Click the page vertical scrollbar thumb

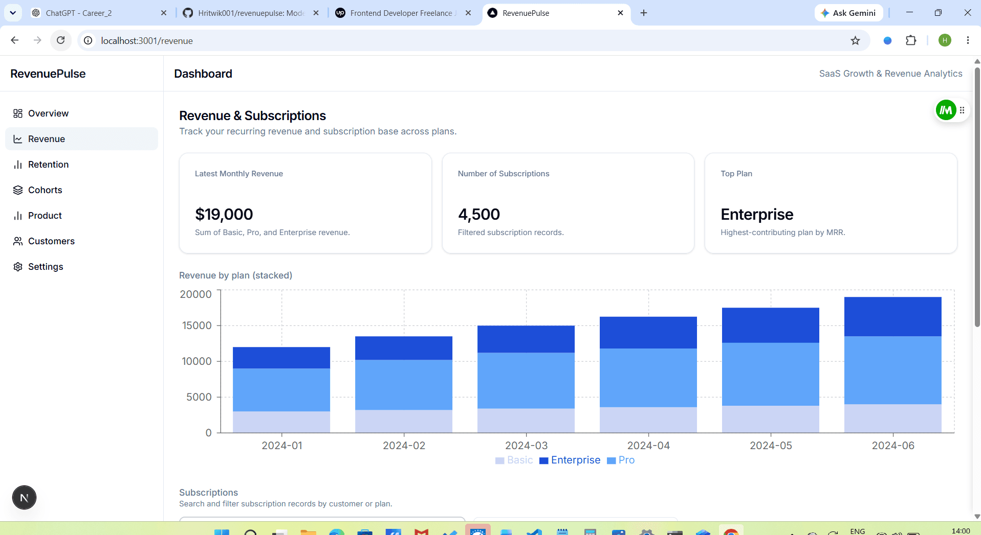click(x=977, y=197)
